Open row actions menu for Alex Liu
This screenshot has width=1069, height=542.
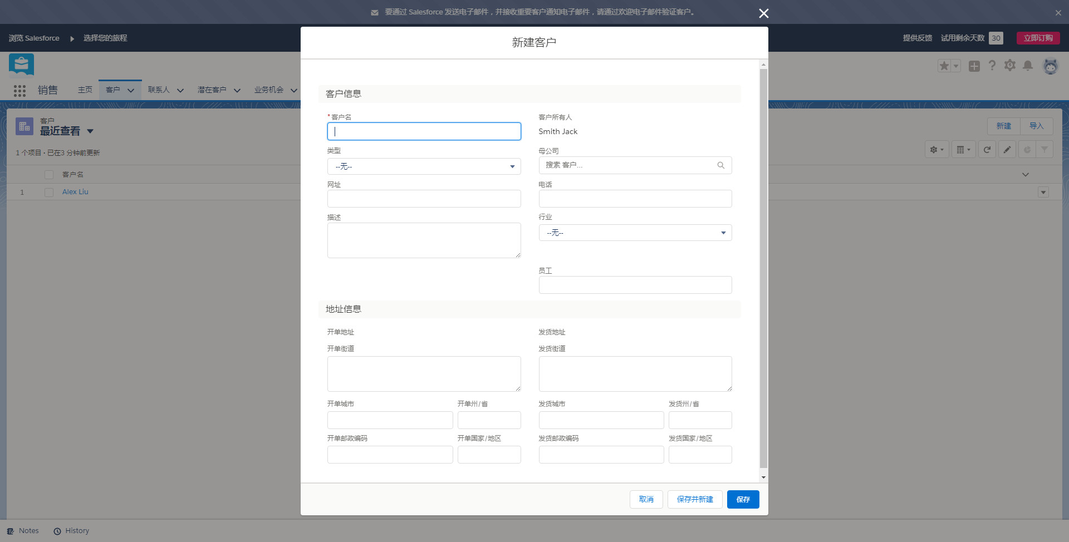(x=1043, y=192)
